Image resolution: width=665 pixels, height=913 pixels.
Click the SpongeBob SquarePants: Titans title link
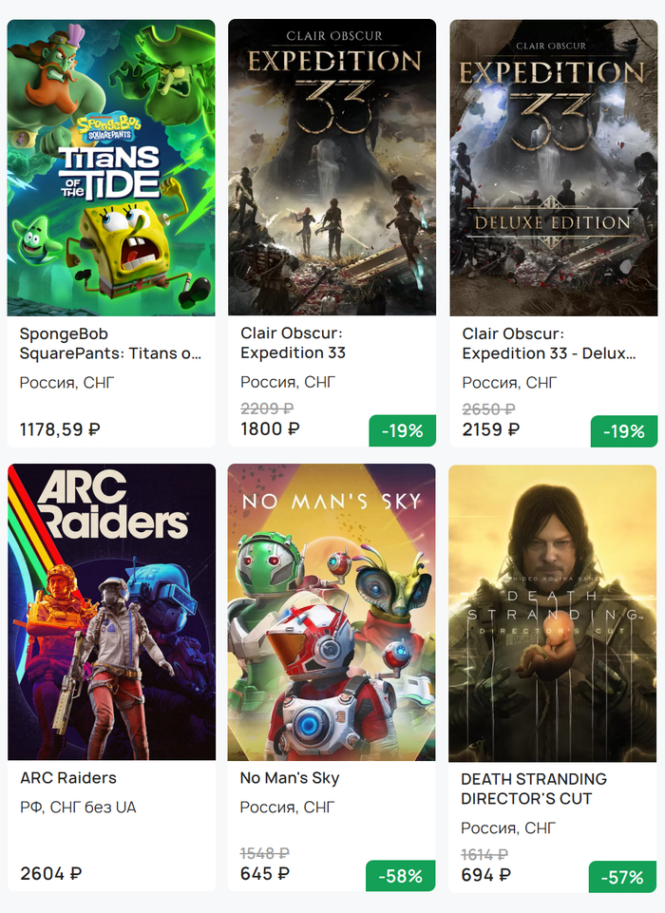[x=110, y=344]
